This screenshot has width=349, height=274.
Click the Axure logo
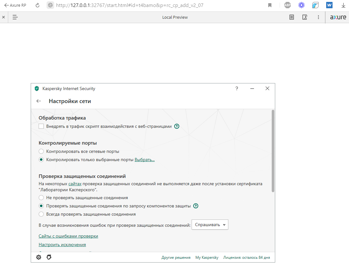coord(338,17)
